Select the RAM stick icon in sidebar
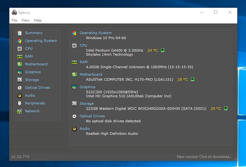The image size is (246, 167). click(x=20, y=56)
